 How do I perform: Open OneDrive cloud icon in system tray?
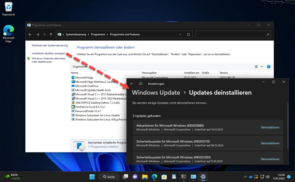251,177
